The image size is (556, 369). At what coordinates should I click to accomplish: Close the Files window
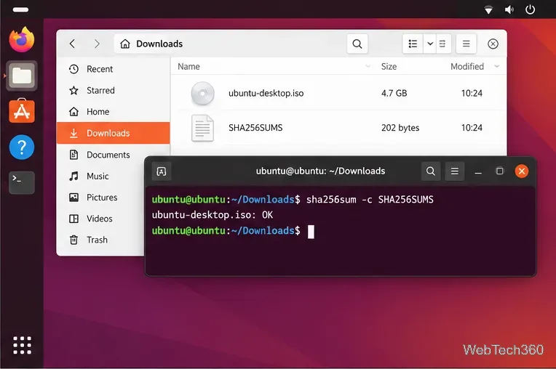(x=493, y=44)
